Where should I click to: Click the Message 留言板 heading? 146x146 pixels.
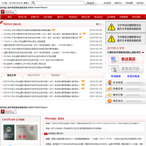pos(54,118)
